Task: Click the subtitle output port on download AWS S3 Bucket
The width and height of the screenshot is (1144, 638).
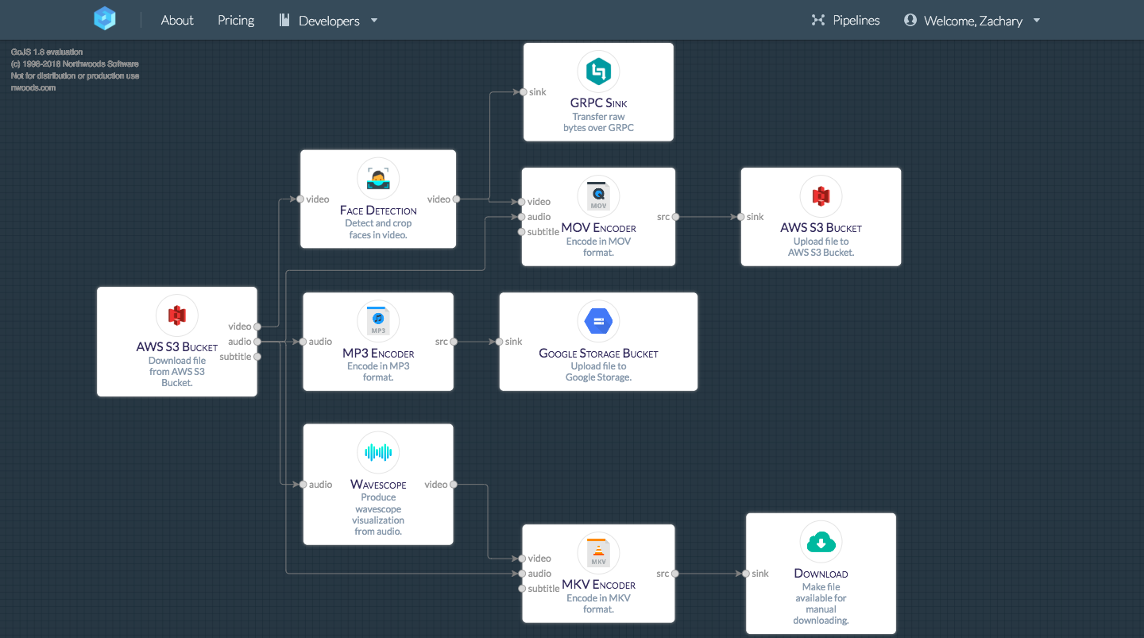Action: click(257, 357)
